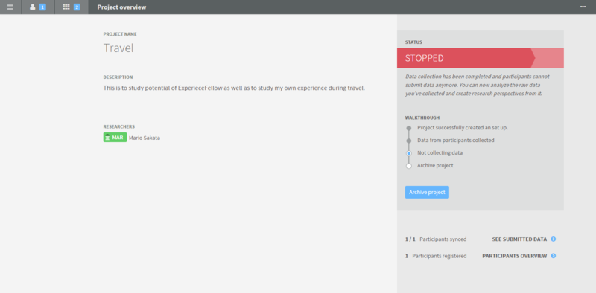The image size is (596, 293).
Task: Click 'Data from participants collected' label
Action: [456, 140]
